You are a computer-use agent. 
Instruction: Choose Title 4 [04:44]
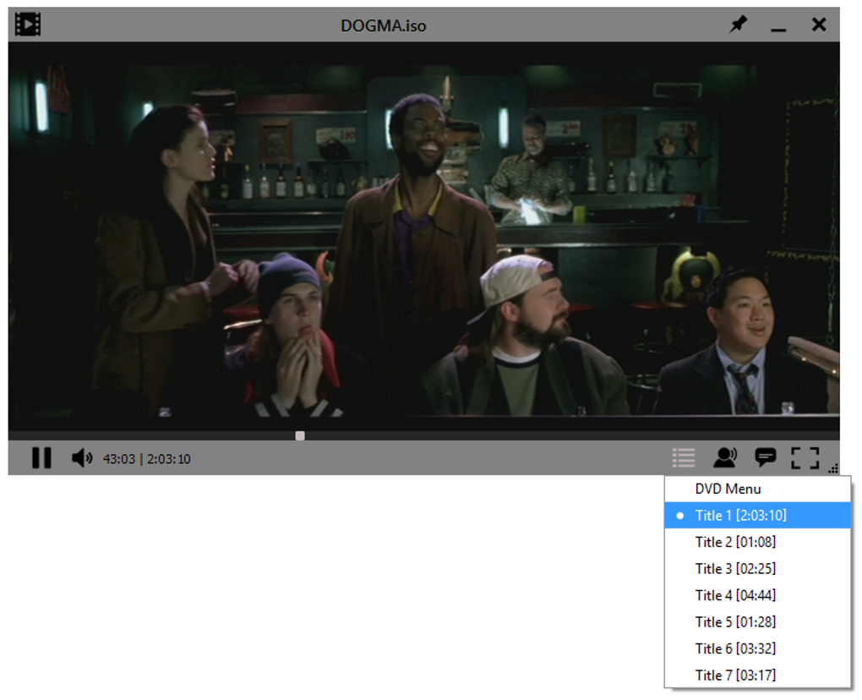pyautogui.click(x=757, y=595)
